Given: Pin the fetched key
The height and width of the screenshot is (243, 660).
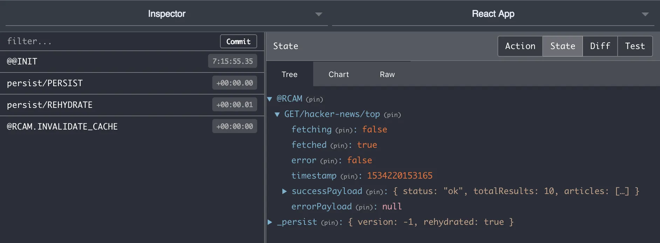Looking at the screenshot, I should (x=339, y=146).
